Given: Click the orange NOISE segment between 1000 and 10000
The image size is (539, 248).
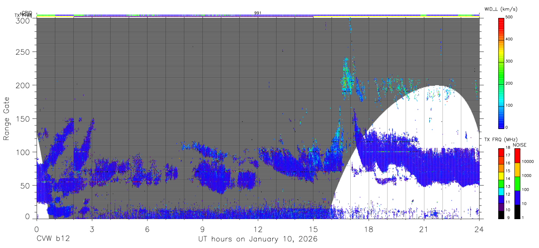Looking at the screenshot, I should click(x=517, y=170).
